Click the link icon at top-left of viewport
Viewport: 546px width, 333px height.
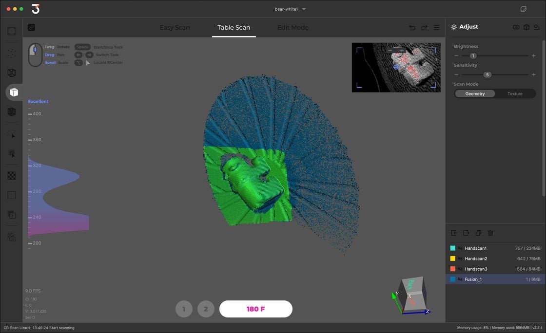pyautogui.click(x=31, y=28)
